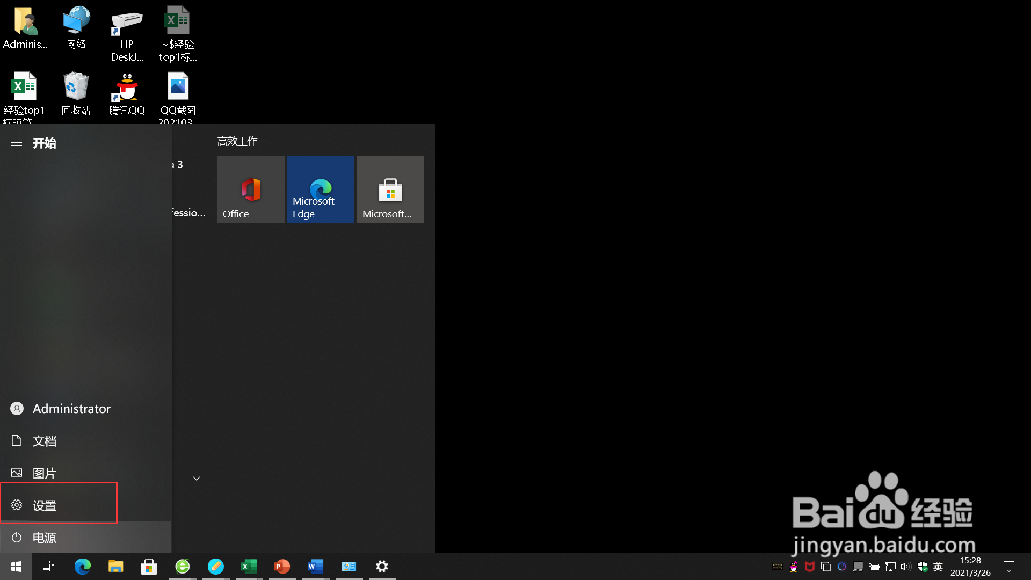This screenshot has height=580, width=1031.
Task: Expand app list with down chevron
Action: [197, 478]
